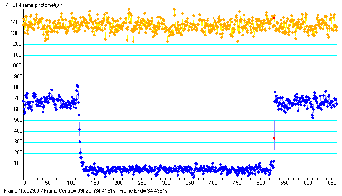This screenshot has height=196, width=342.
Task: Click the x-axis label 300
Action: (166, 183)
